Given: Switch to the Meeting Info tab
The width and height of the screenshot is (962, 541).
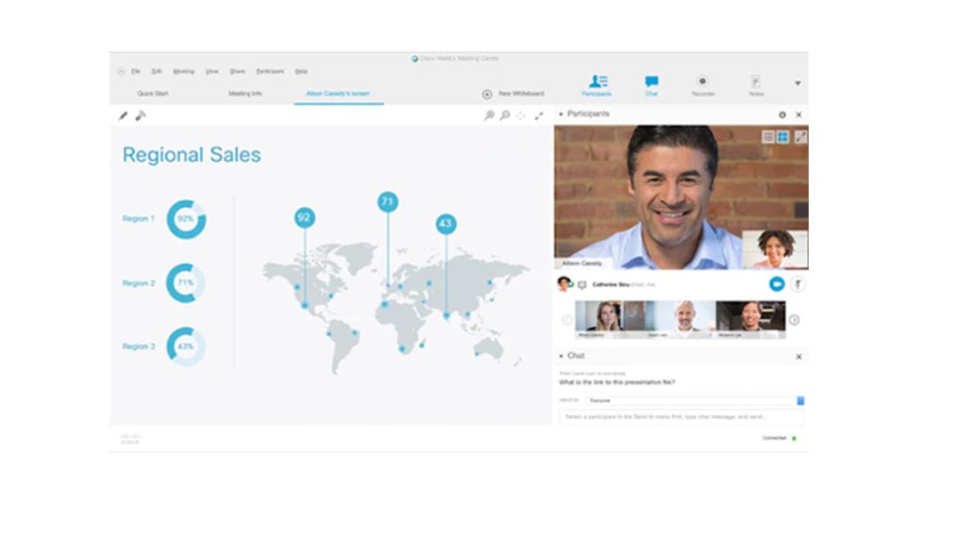Looking at the screenshot, I should [x=245, y=94].
